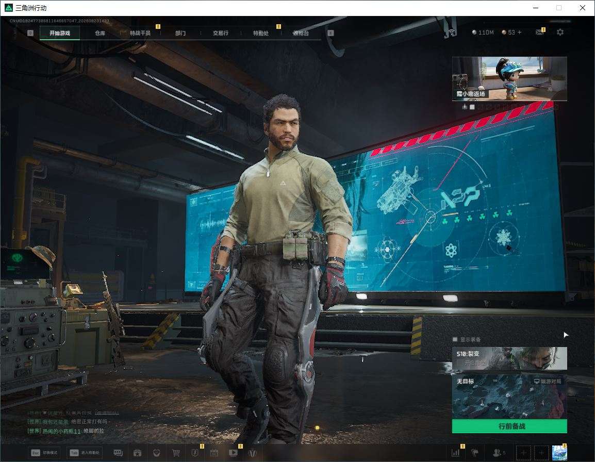
Task: Click the Esc 切换模式 button
Action: click(45, 453)
